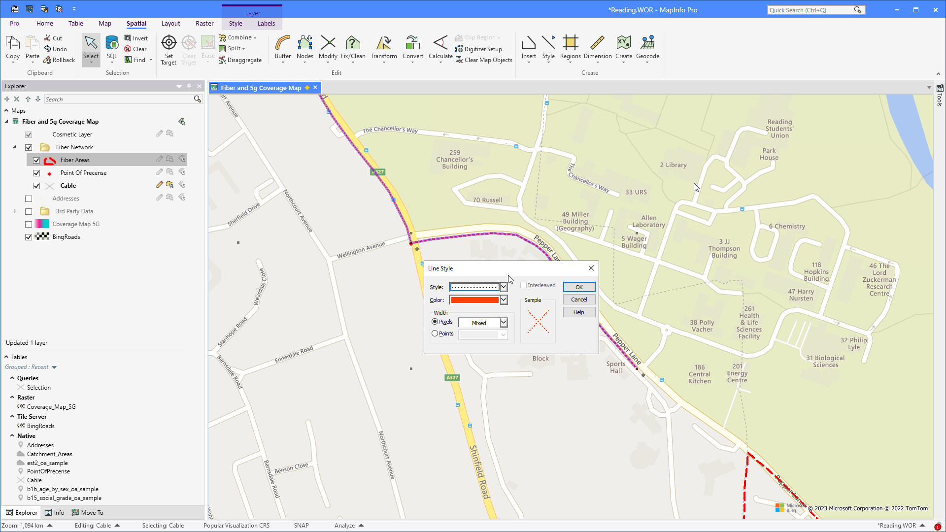
Task: Click the pencil edit icon for the Cable layer
Action: pos(159,185)
